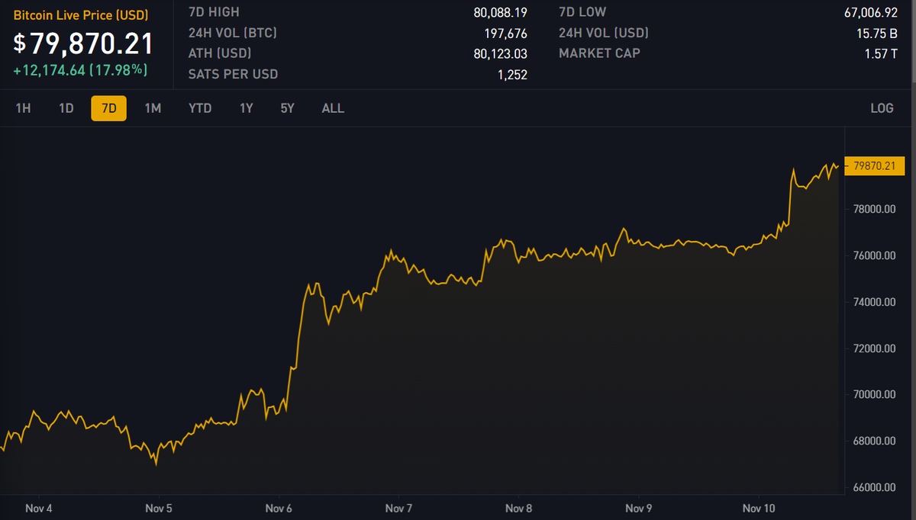Viewport: 916px width, 520px height.
Task: Click the Nov 10 date label
Action: (x=760, y=508)
